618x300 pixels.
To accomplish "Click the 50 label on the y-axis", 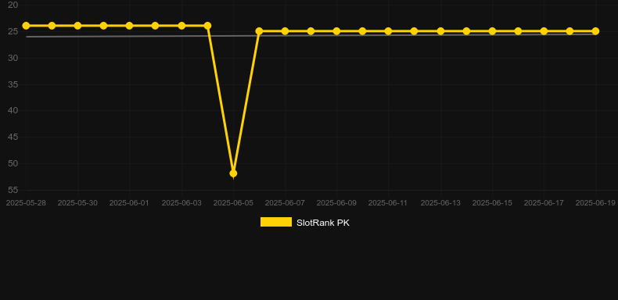I will pyautogui.click(x=13, y=163).
